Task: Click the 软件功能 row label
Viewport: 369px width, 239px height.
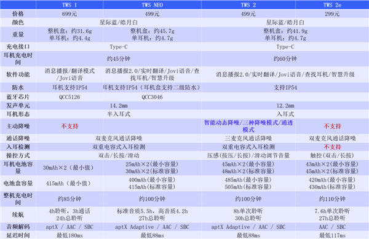Action: (18, 74)
